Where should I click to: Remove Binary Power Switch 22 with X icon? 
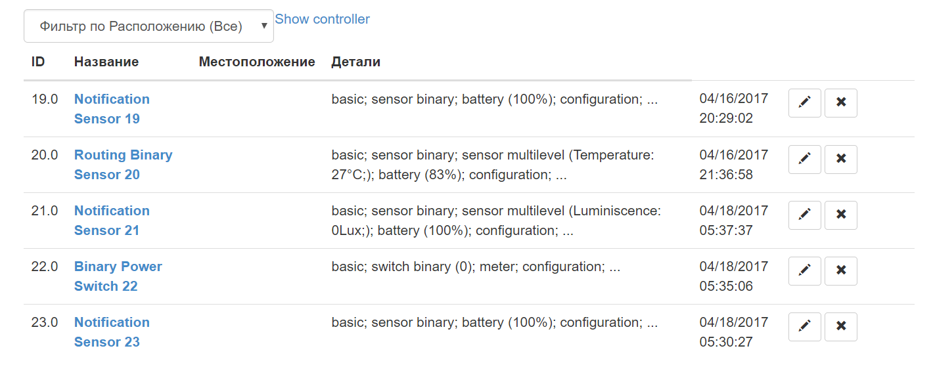pos(840,270)
